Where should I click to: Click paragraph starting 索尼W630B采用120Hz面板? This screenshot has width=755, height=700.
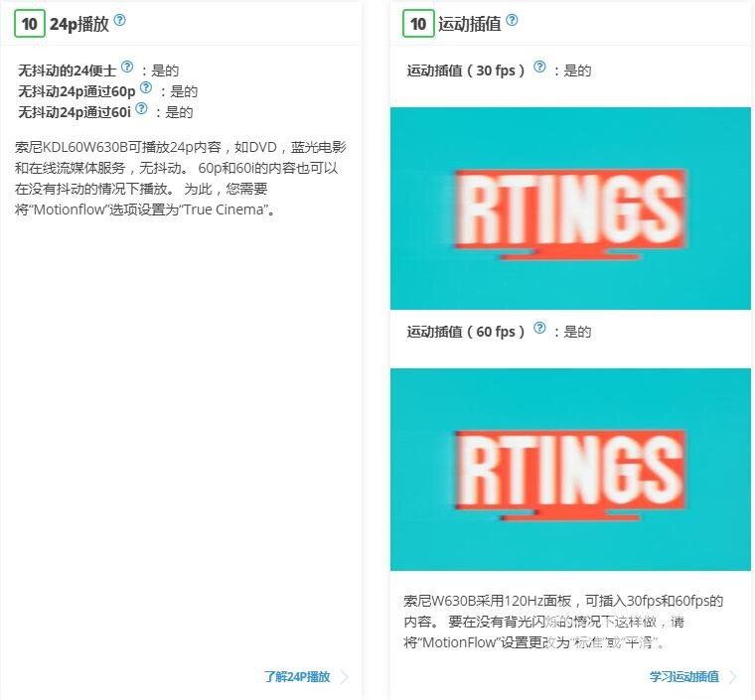(563, 622)
